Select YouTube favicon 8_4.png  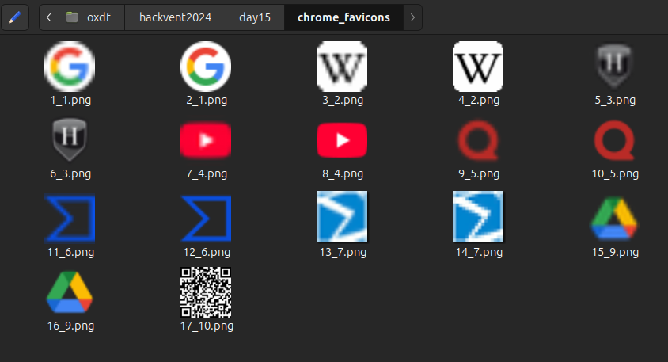click(x=342, y=139)
